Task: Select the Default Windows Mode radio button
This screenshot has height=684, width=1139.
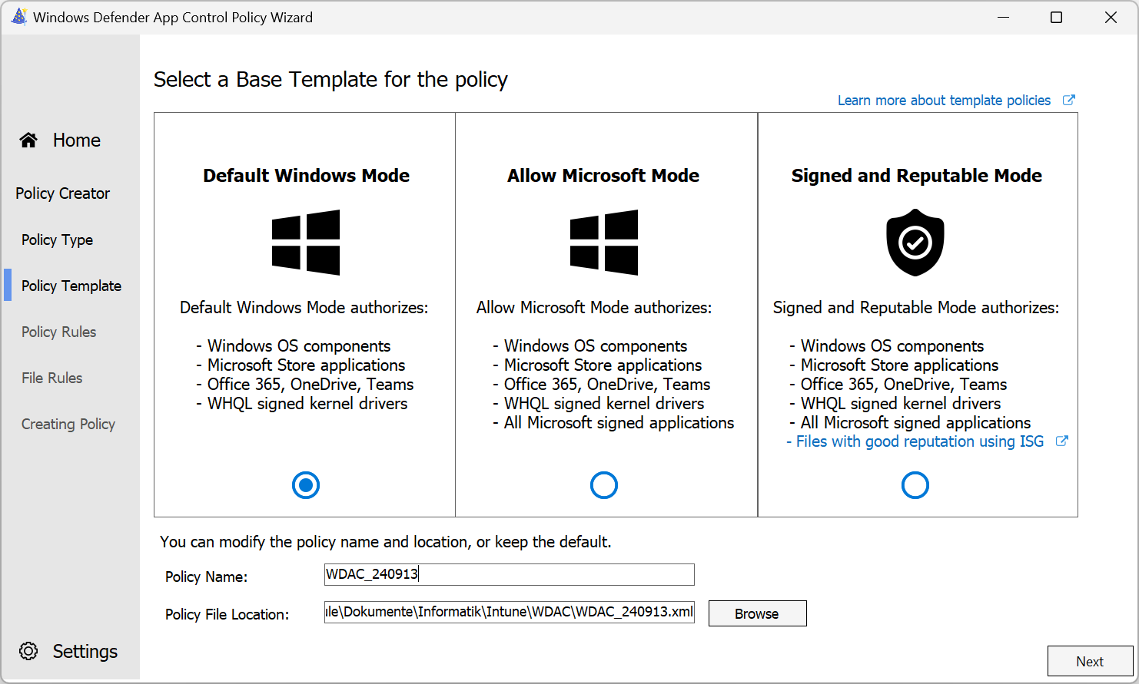Action: (306, 485)
